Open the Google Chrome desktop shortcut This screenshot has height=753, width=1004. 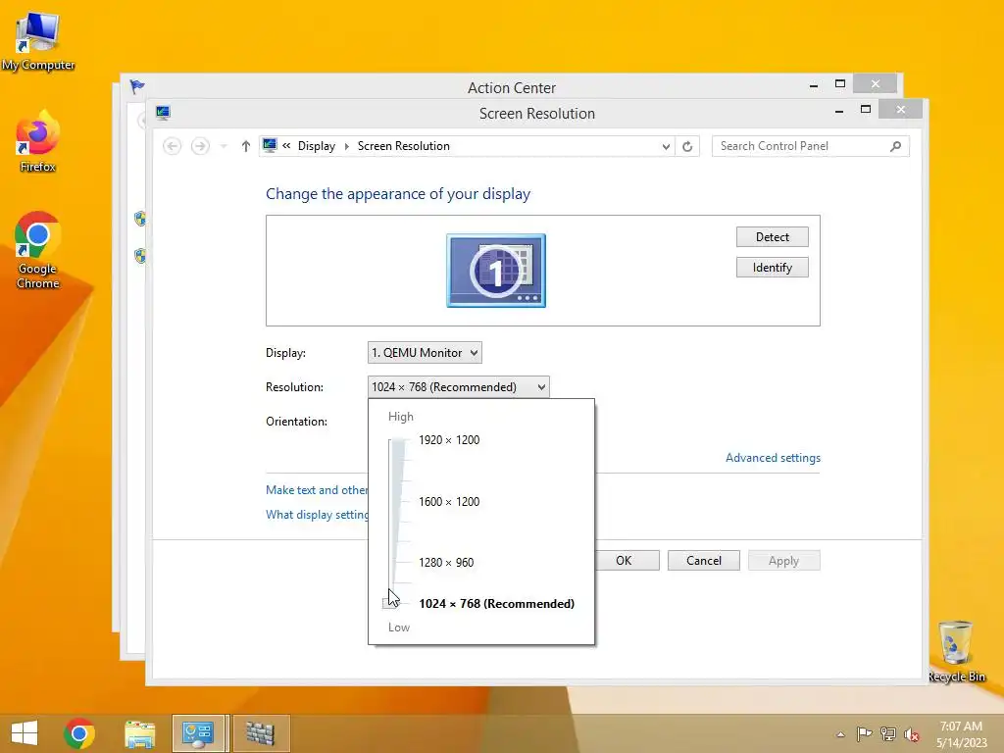(38, 250)
